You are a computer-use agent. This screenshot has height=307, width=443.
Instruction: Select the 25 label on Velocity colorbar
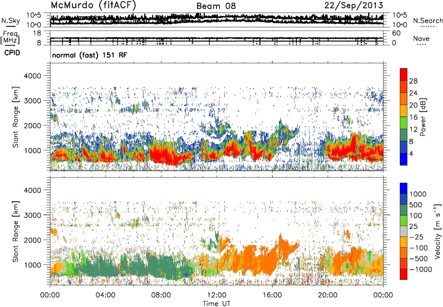click(x=414, y=227)
